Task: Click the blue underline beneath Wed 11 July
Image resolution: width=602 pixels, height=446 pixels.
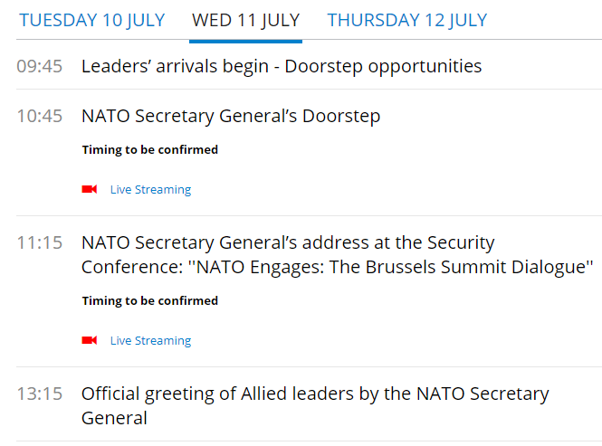Action: tap(245, 41)
